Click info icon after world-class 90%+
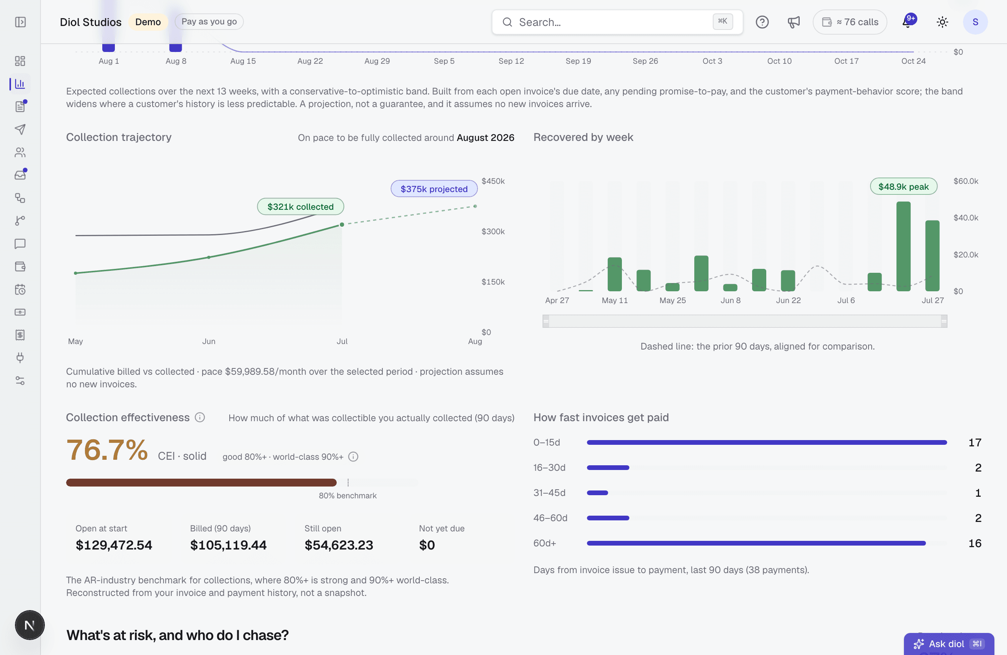This screenshot has height=655, width=1007. tap(353, 457)
